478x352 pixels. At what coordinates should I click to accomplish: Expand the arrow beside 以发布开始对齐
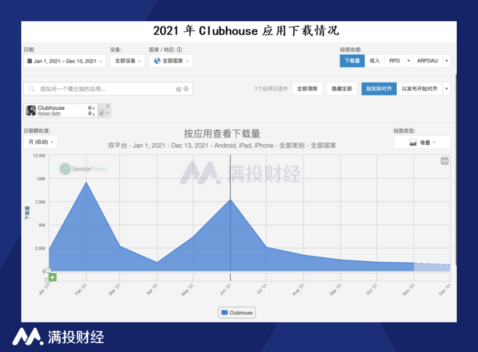pyautogui.click(x=447, y=89)
